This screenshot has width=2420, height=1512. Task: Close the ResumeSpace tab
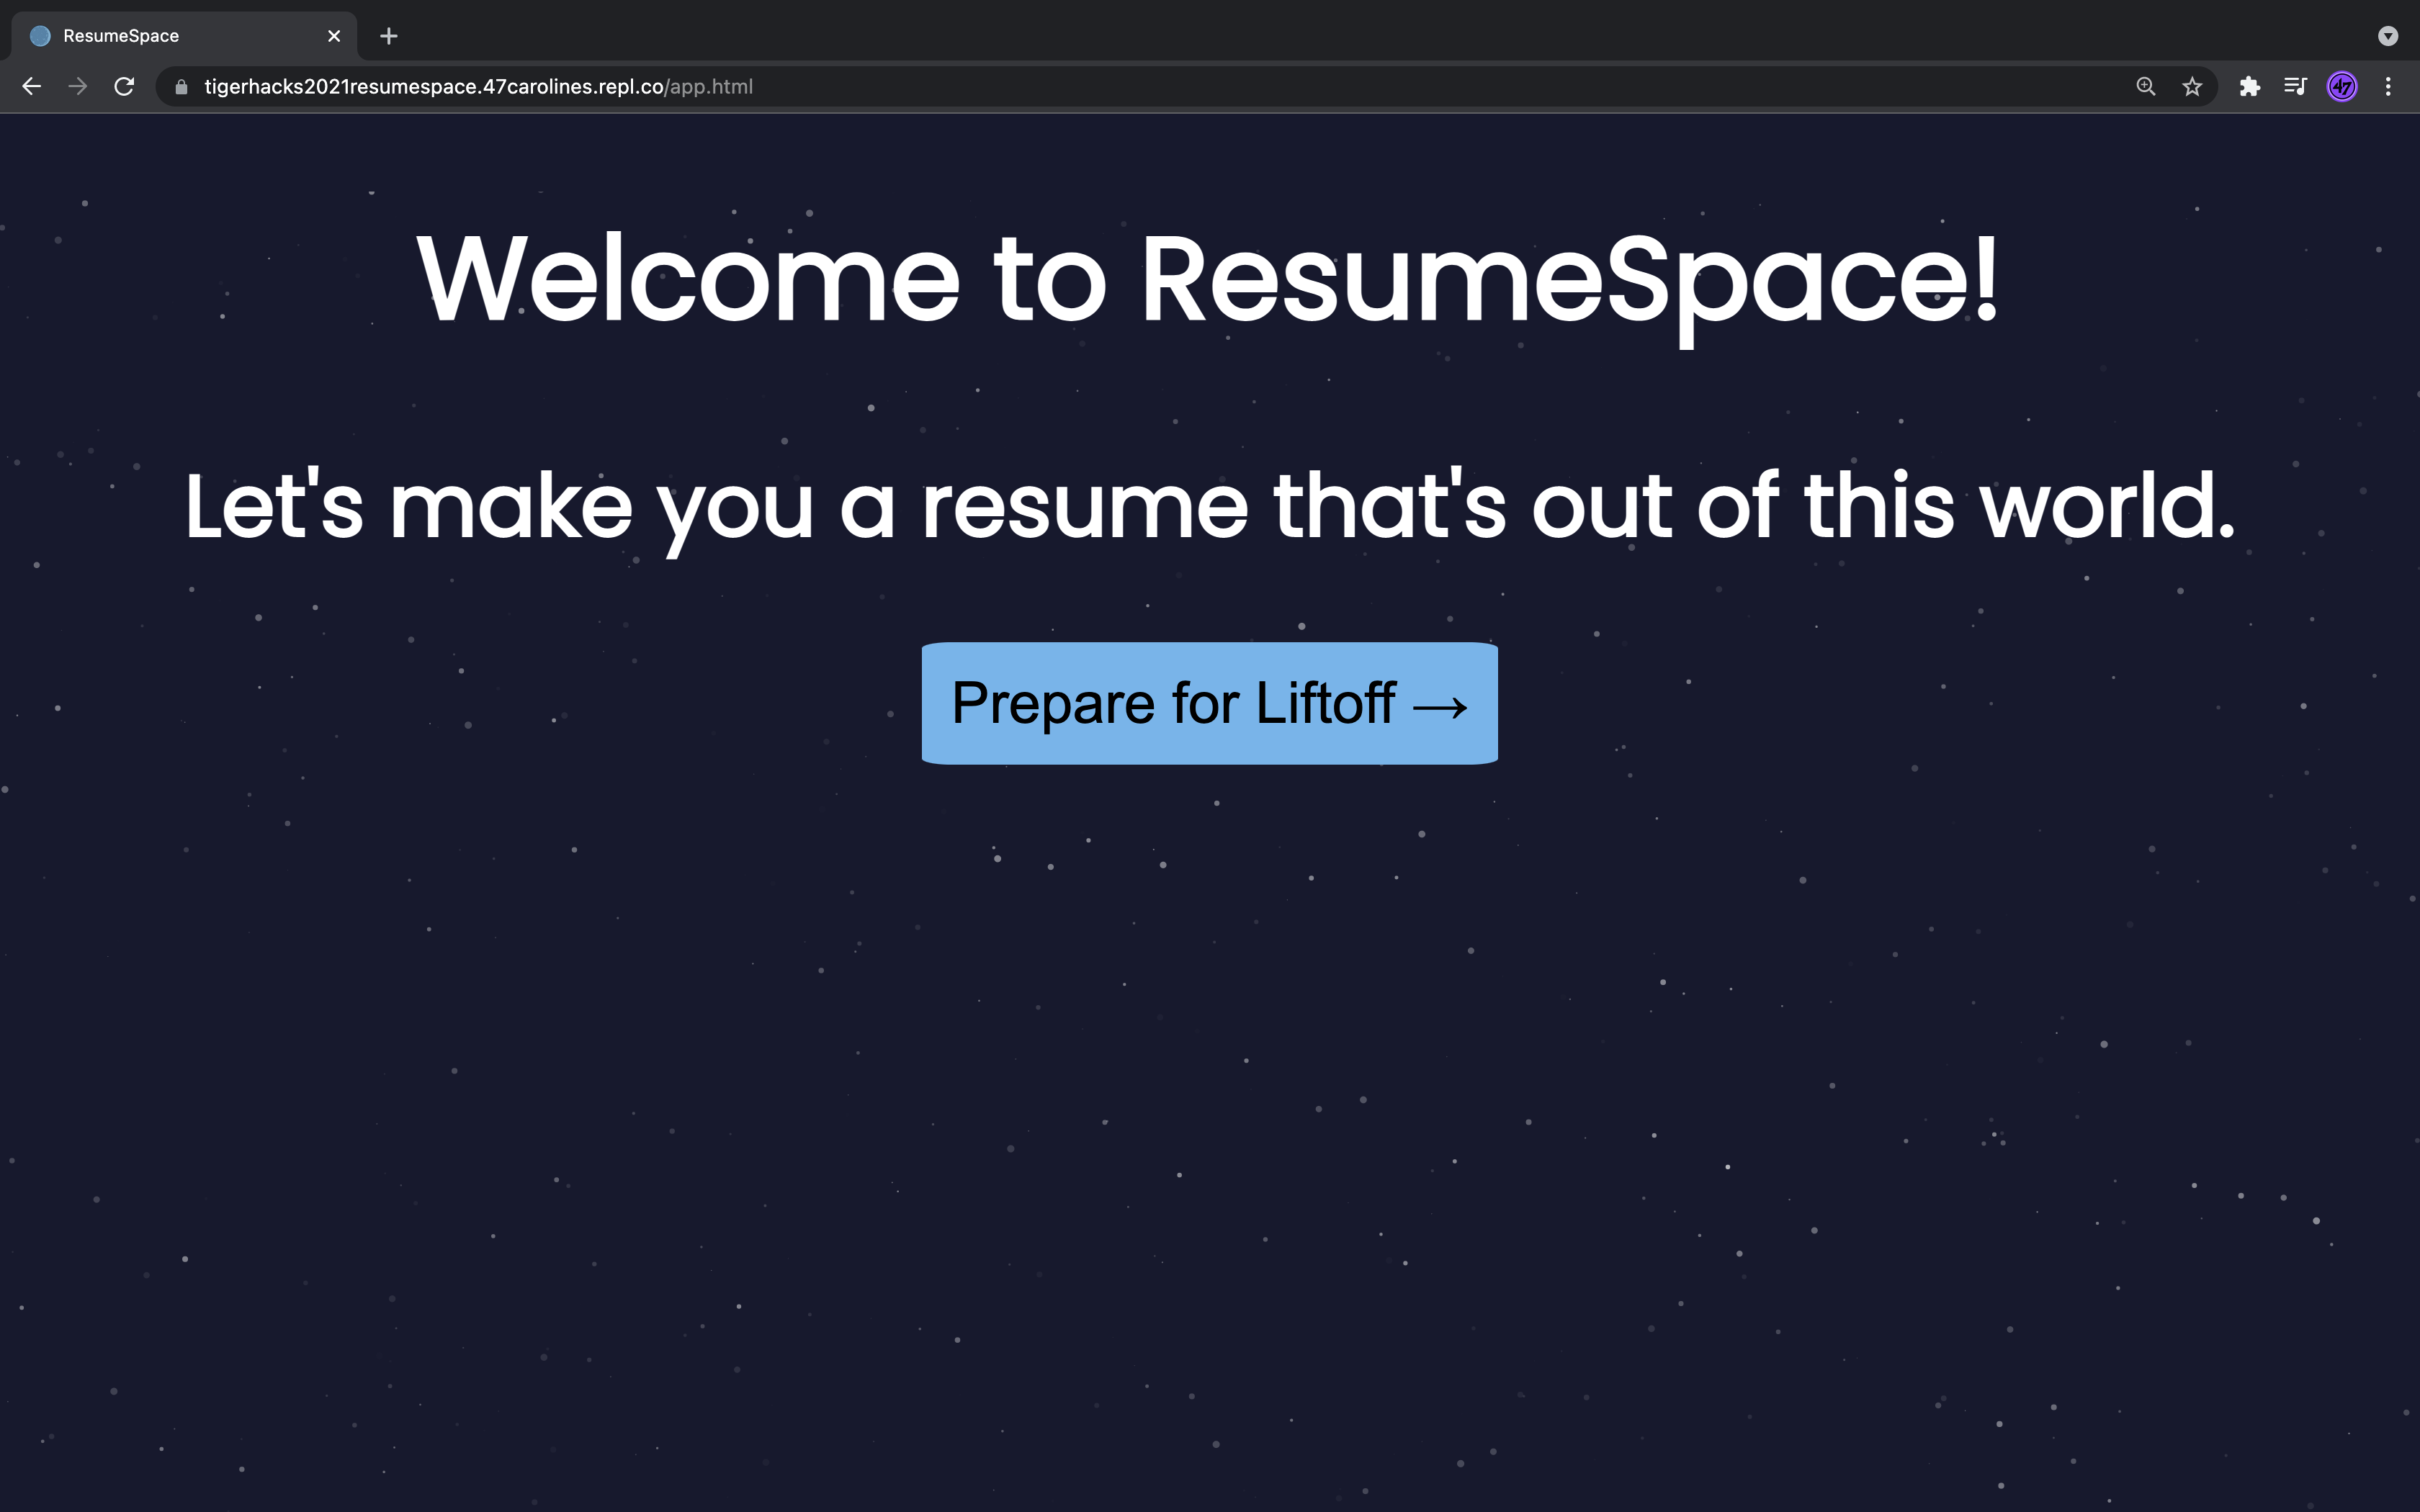click(x=334, y=36)
